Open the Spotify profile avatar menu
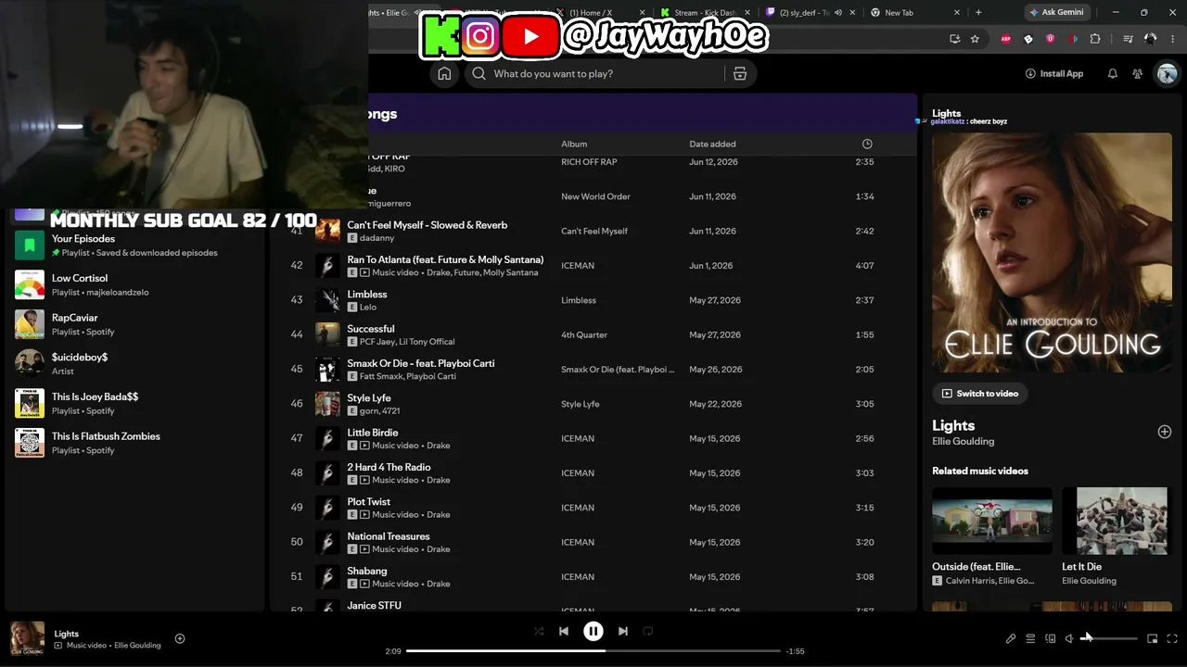 [1167, 74]
